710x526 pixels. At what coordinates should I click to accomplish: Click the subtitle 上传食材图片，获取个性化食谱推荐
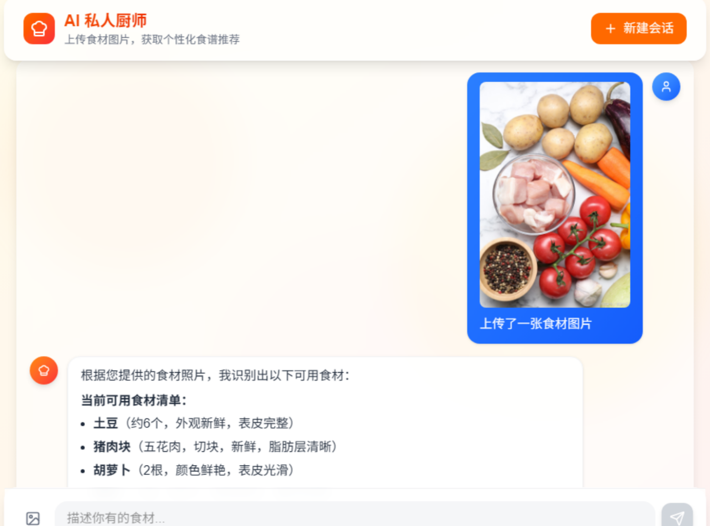[152, 40]
